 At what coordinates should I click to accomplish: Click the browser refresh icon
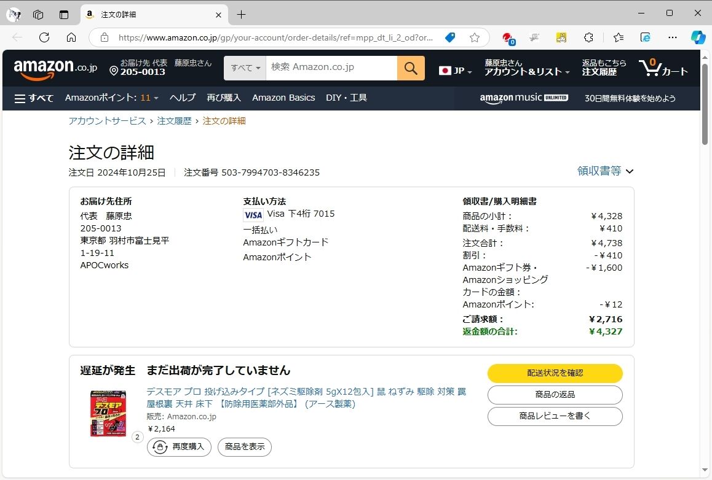pos(44,37)
